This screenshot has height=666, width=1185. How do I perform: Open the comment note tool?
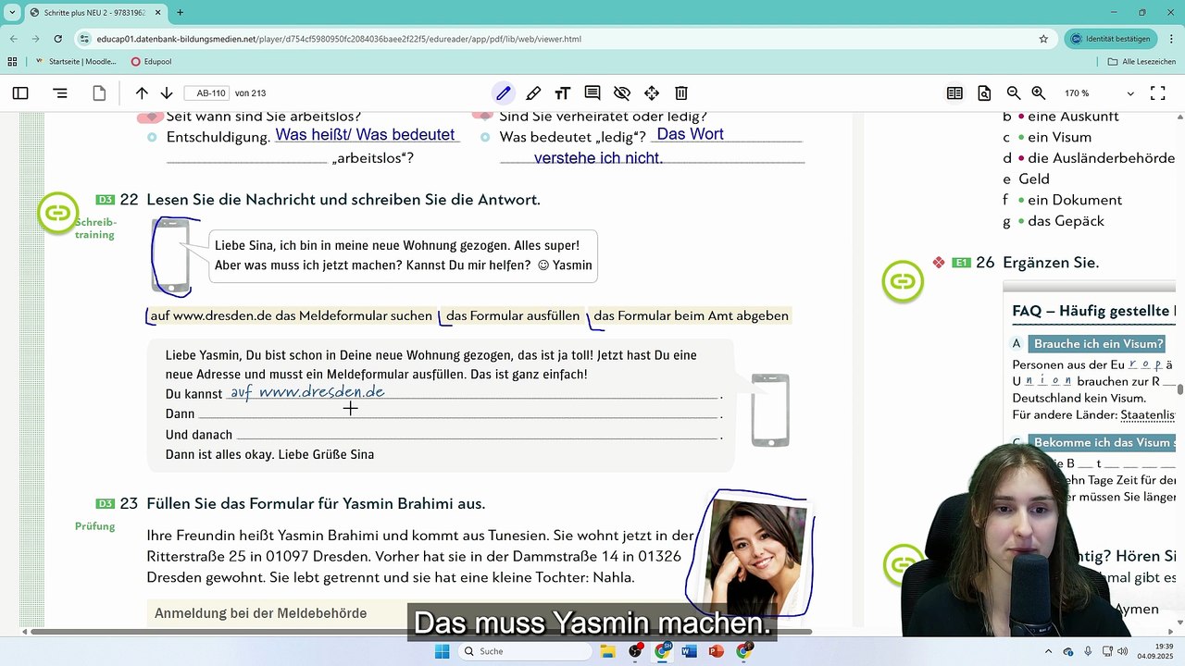tap(592, 93)
